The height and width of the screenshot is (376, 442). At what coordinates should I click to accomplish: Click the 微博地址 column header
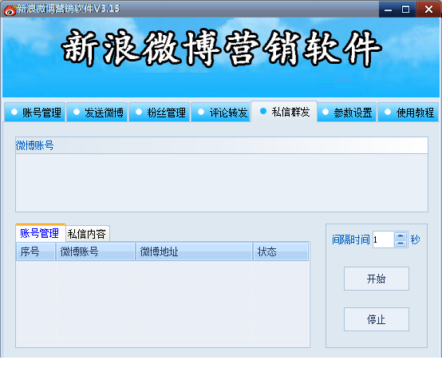pyautogui.click(x=194, y=251)
